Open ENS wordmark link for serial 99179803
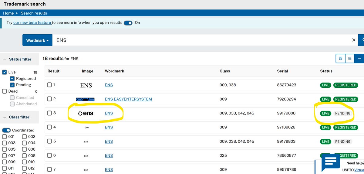364x174 pixels. point(109,141)
